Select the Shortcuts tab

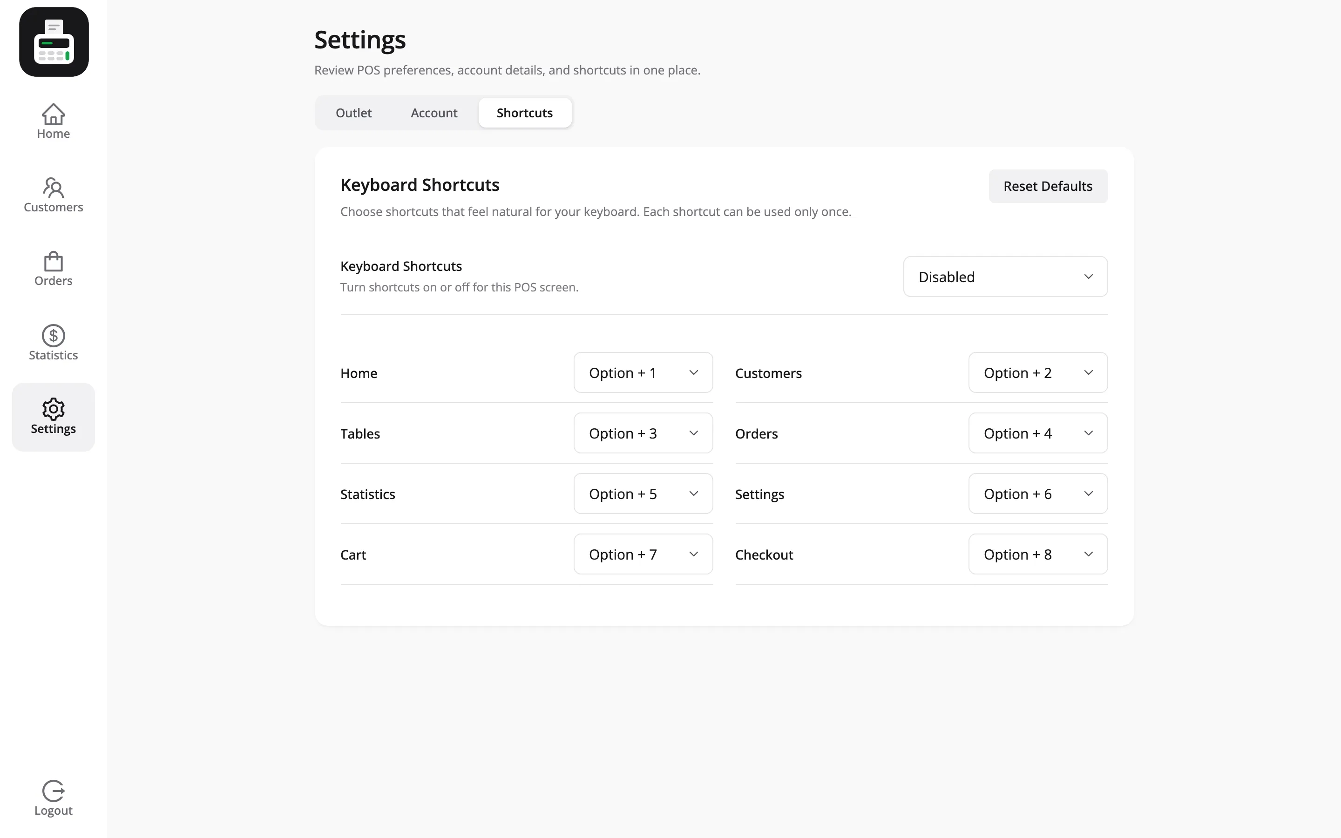point(525,113)
